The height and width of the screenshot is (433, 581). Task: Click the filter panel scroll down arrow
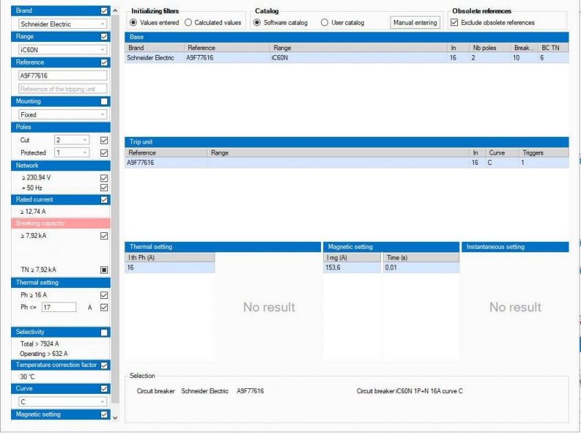coord(116,418)
